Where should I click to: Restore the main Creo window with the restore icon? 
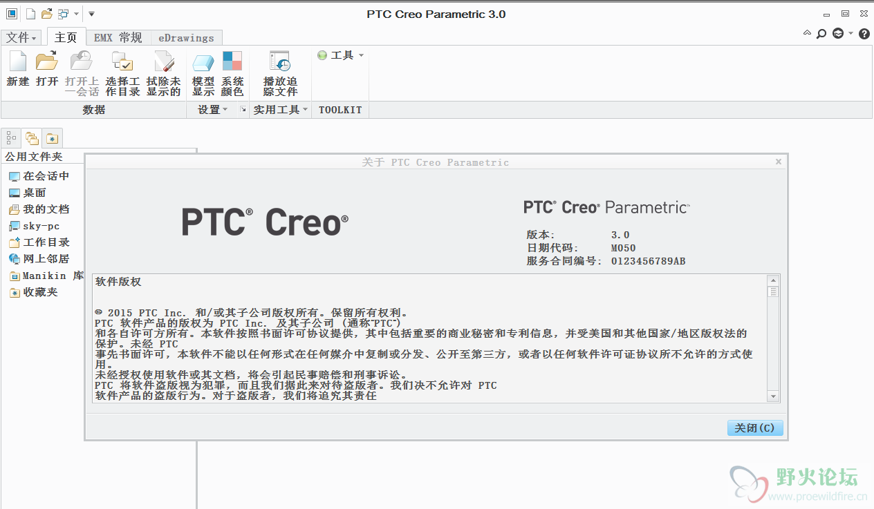pyautogui.click(x=845, y=13)
